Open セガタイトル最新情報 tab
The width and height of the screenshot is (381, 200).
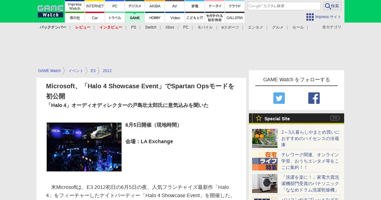point(215,17)
